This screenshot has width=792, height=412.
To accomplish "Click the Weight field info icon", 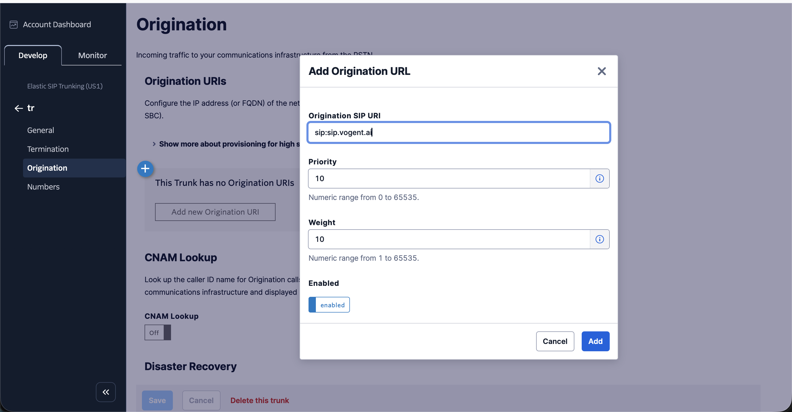I will coord(599,239).
